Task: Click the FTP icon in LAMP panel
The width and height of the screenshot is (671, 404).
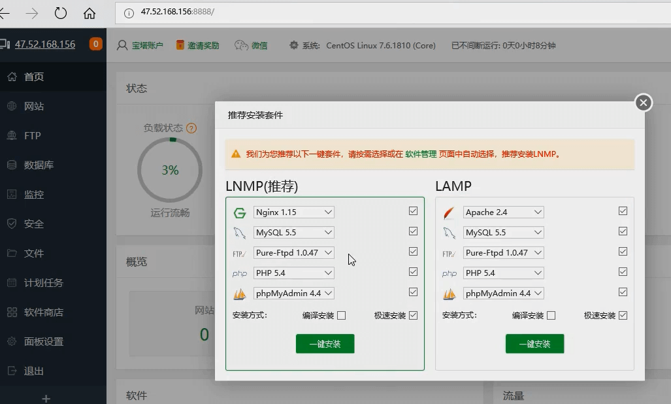Action: 449,254
